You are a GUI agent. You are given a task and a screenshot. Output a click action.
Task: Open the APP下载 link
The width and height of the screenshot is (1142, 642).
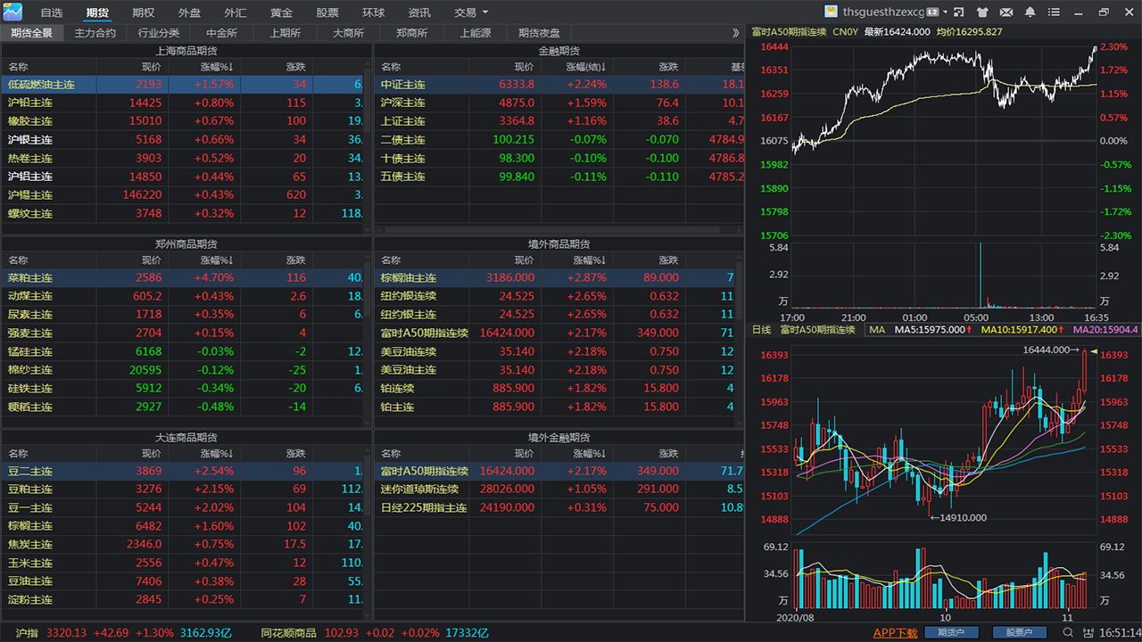(895, 633)
